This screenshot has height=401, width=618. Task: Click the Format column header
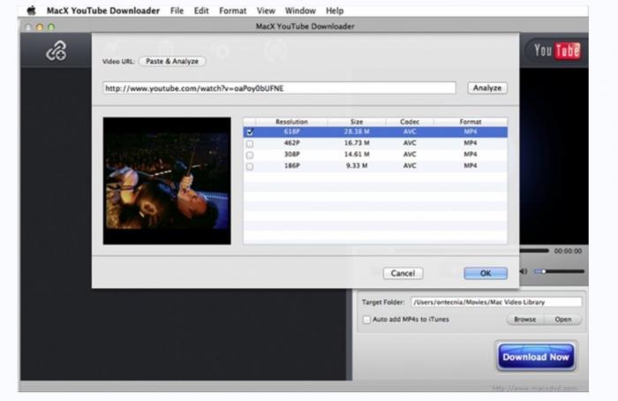(471, 122)
